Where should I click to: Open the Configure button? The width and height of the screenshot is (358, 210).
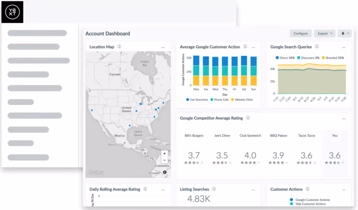pyautogui.click(x=300, y=33)
